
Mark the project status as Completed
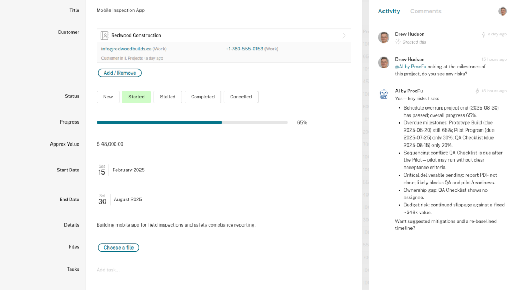203,97
